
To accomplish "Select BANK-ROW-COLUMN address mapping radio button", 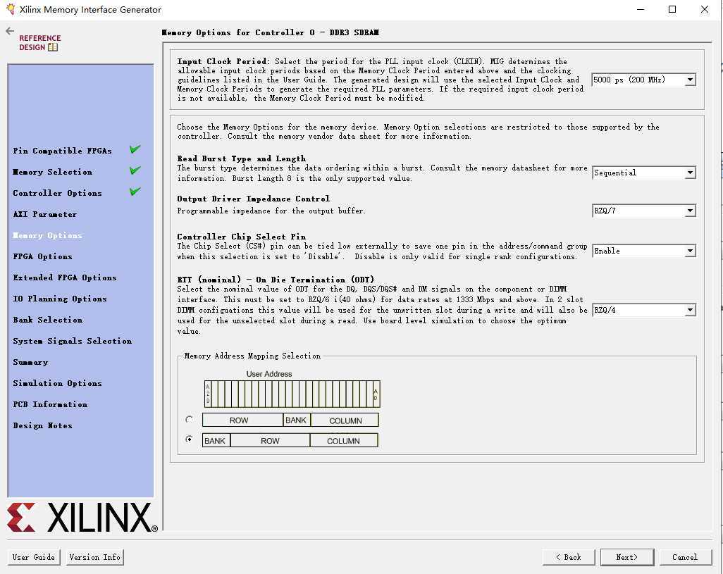I will point(189,439).
